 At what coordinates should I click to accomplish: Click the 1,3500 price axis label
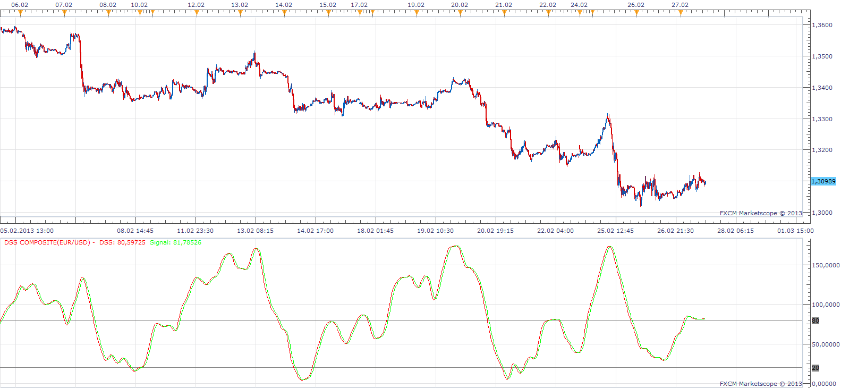pyautogui.click(x=822, y=56)
